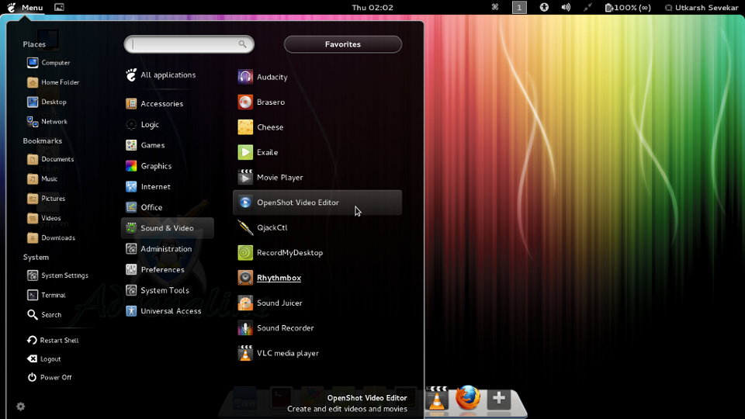The height and width of the screenshot is (419, 745).
Task: Launch Audacity from the applications list
Action: (272, 77)
